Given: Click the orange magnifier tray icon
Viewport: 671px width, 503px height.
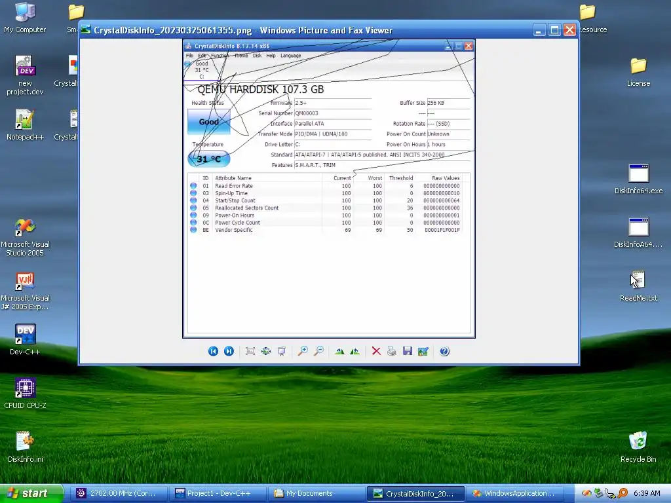Looking at the screenshot, I should tap(623, 494).
